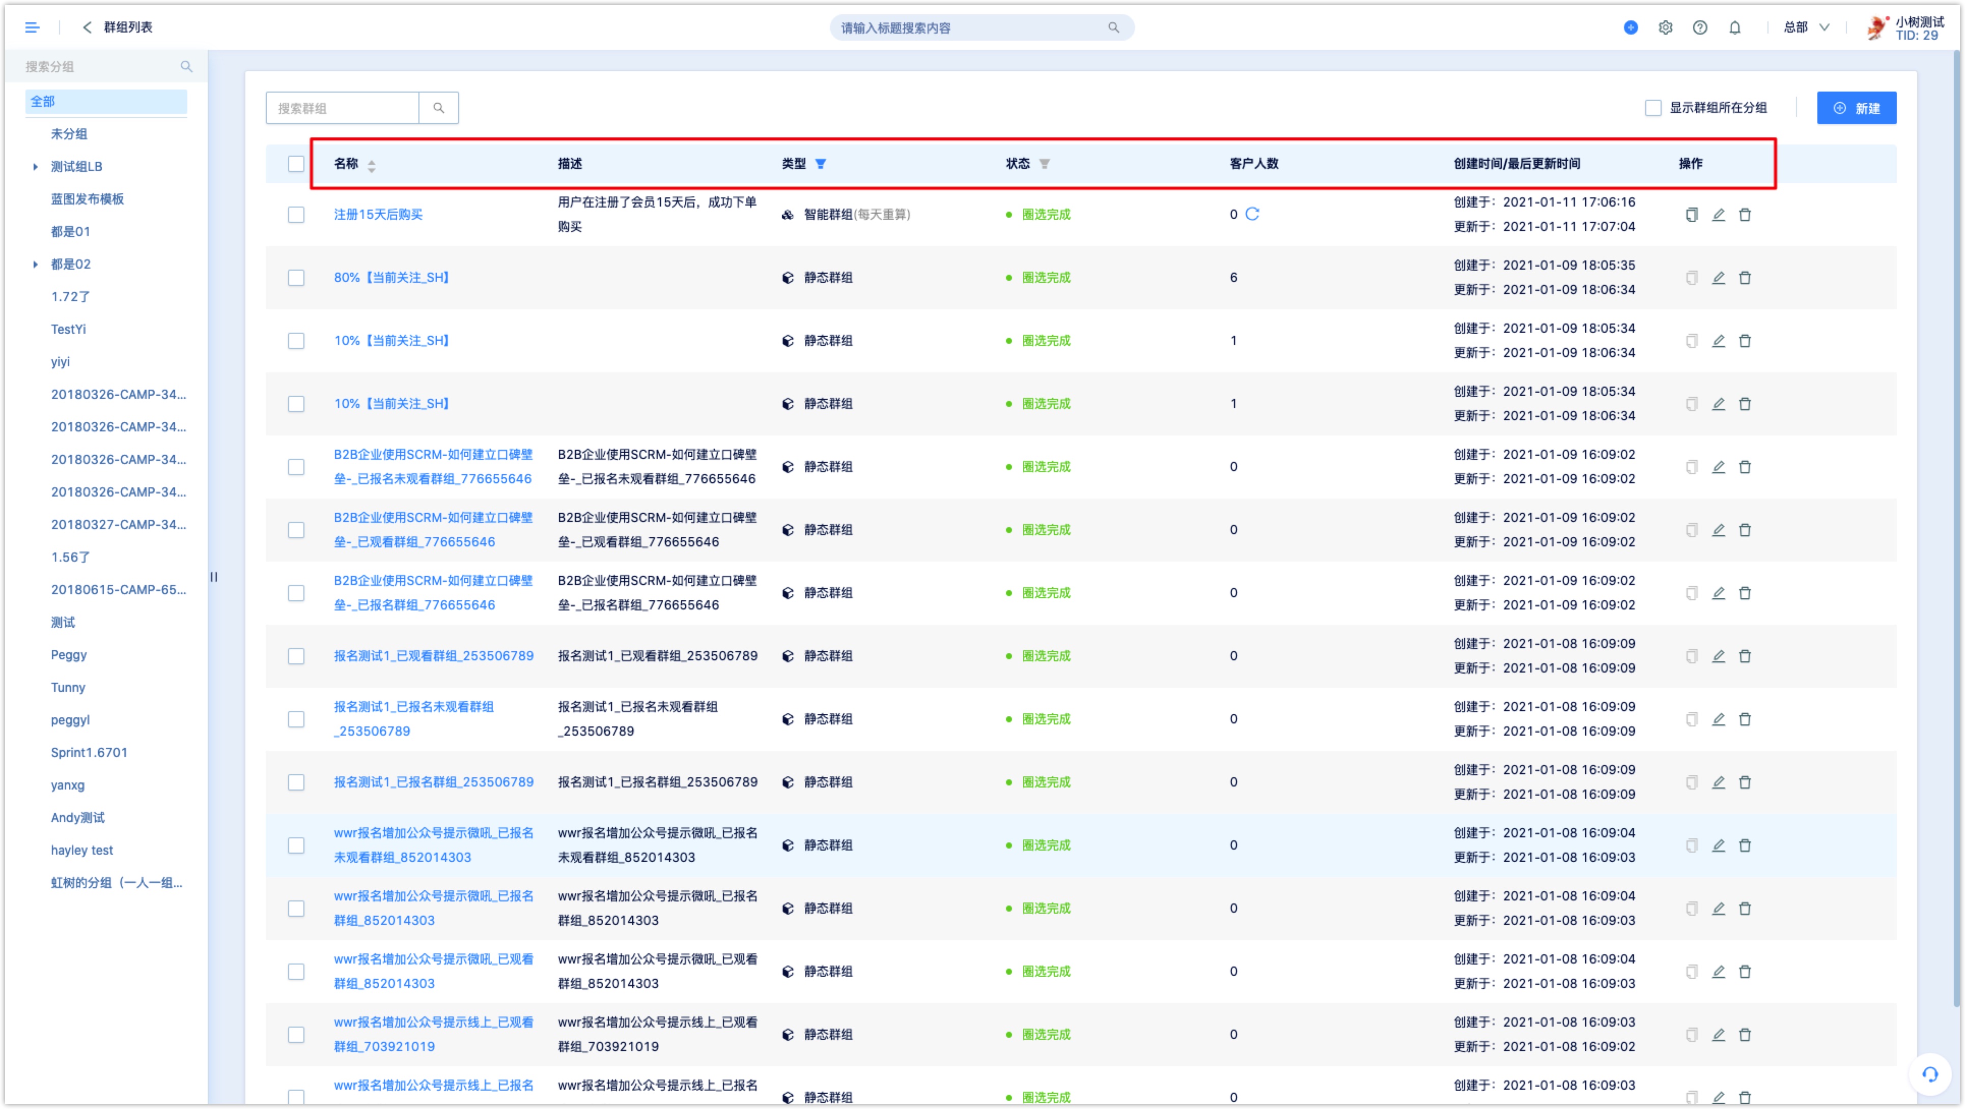Click the top search magnifier icon

tap(1113, 27)
